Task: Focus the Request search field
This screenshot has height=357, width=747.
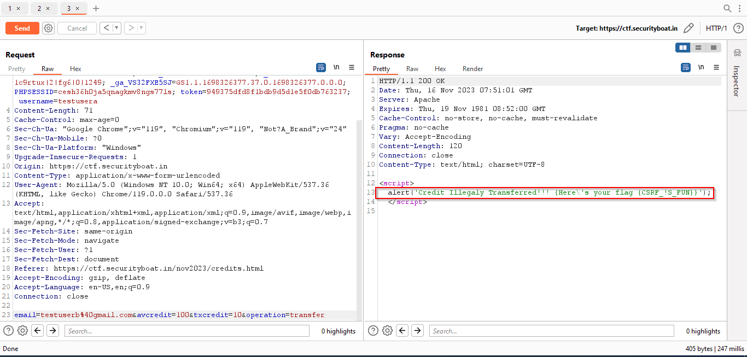Action: point(186,331)
